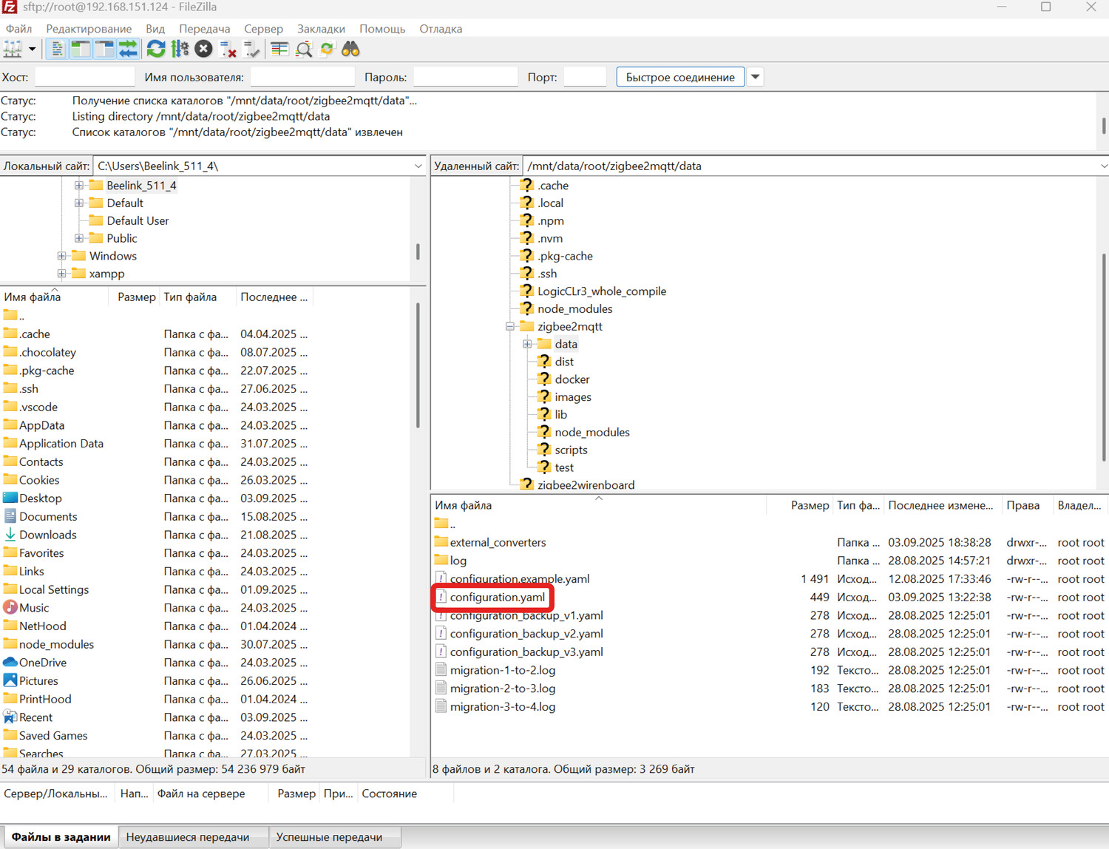This screenshot has height=849, width=1109.
Task: Collapse the zigbee2mqtt remote folder
Action: point(510,326)
